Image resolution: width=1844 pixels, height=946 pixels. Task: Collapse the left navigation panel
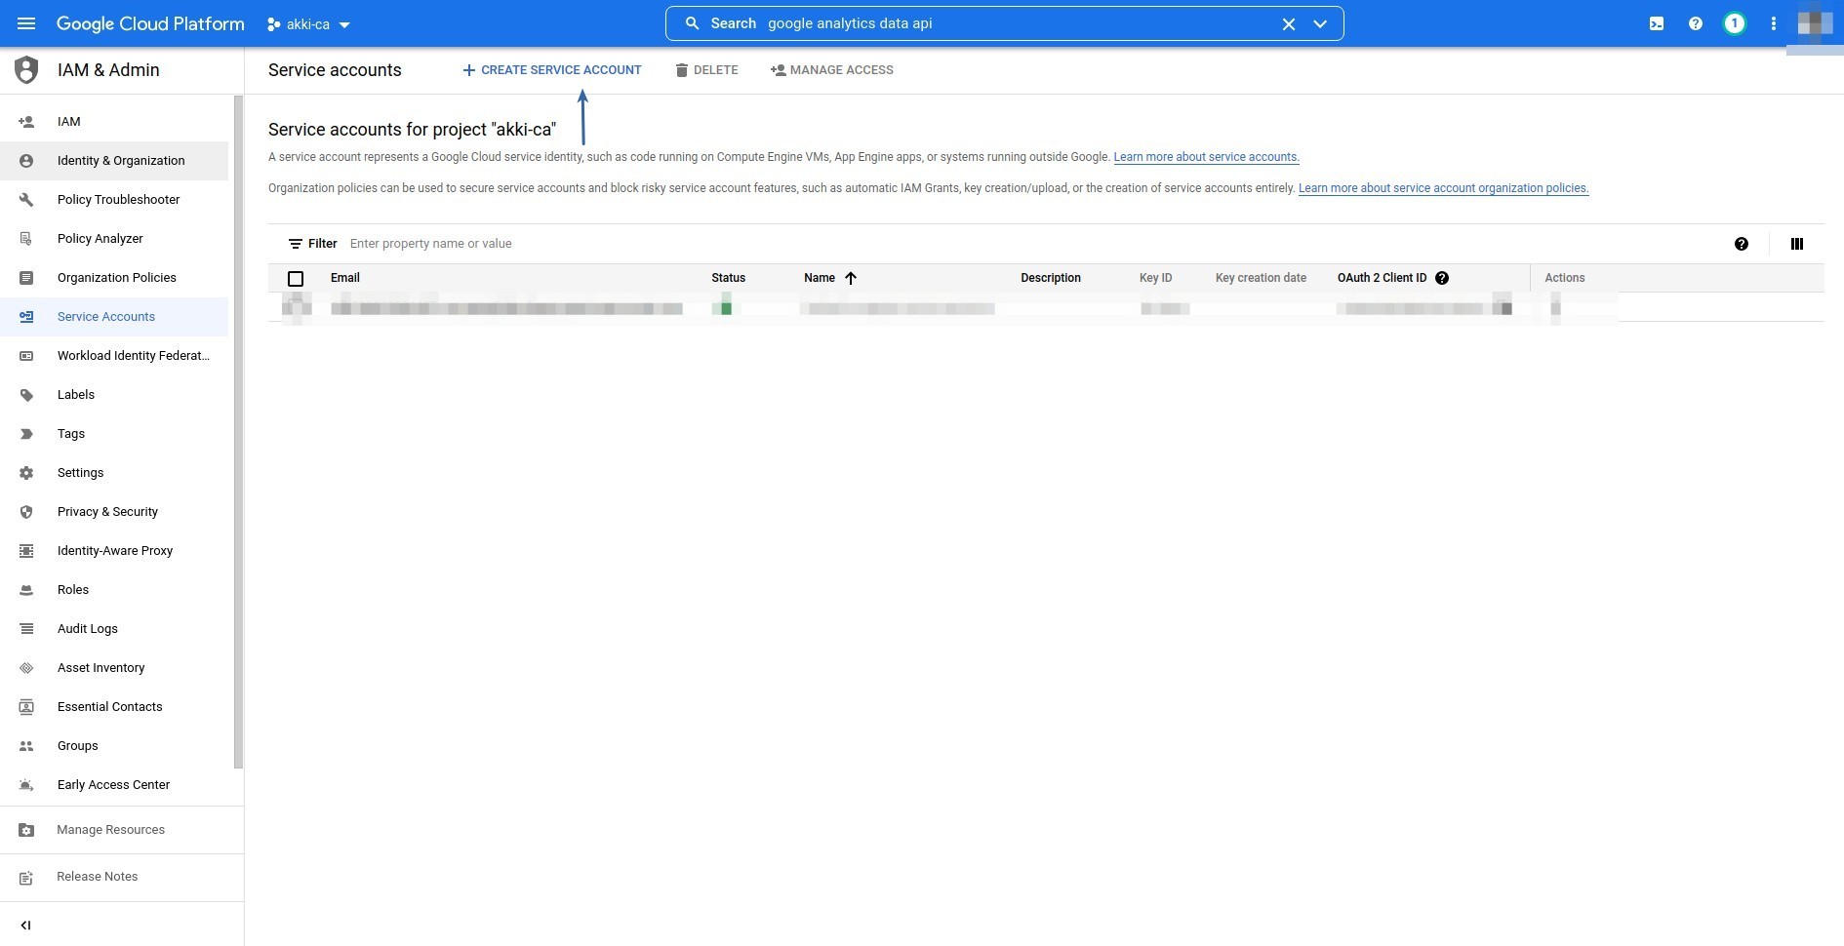(26, 925)
